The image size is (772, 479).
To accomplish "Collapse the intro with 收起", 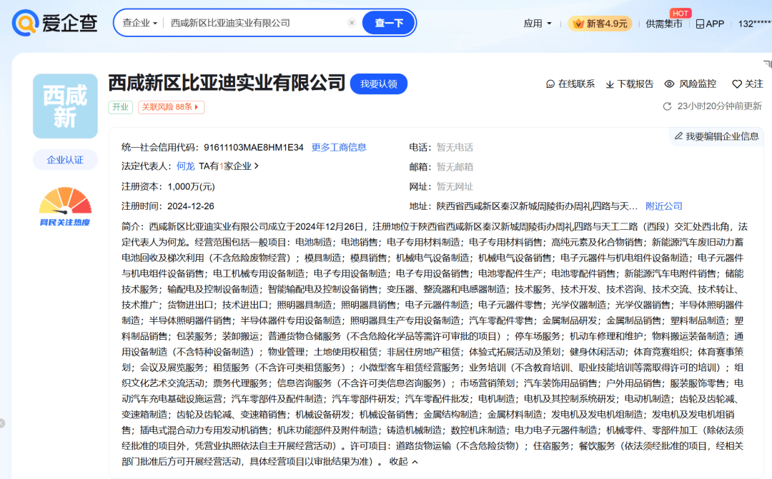I will point(404,462).
